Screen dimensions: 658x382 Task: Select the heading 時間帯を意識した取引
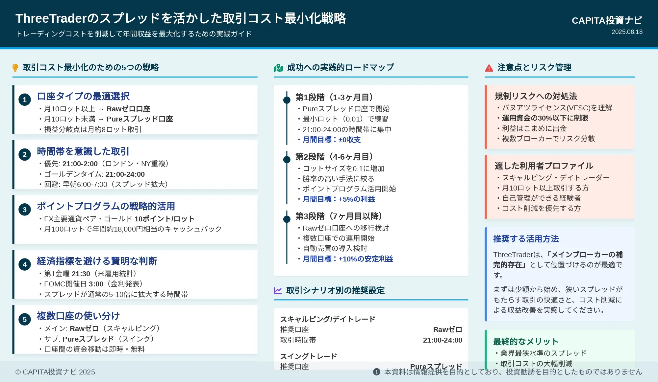pos(83,151)
